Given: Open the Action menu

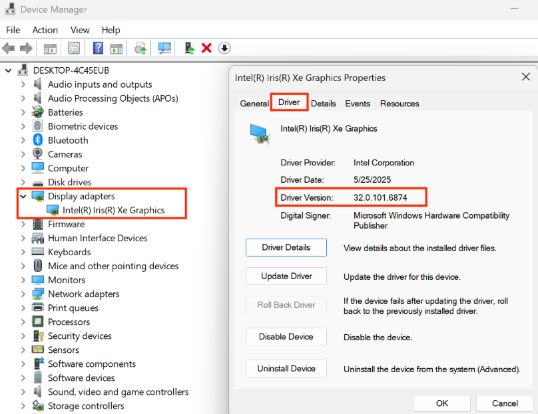Looking at the screenshot, I should point(45,30).
